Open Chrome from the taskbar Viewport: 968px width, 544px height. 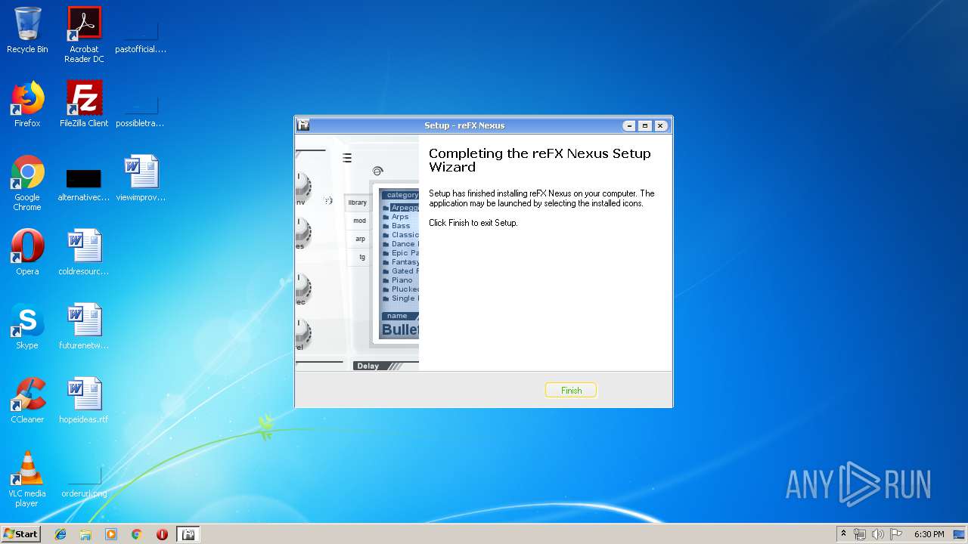tap(136, 534)
